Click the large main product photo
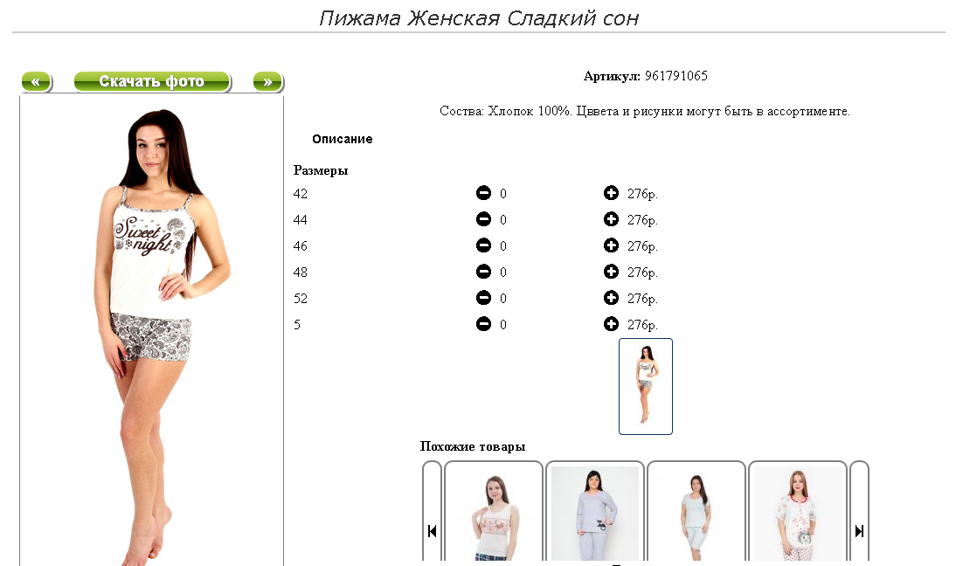The image size is (956, 566). (x=152, y=332)
